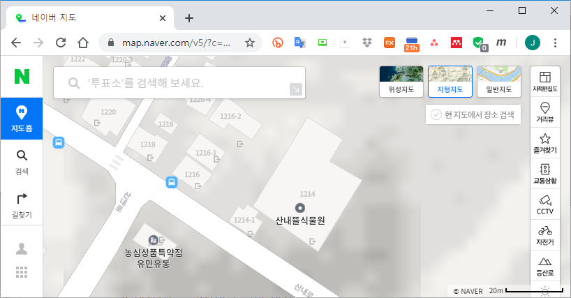Click lot number 1220 on map

point(108,112)
